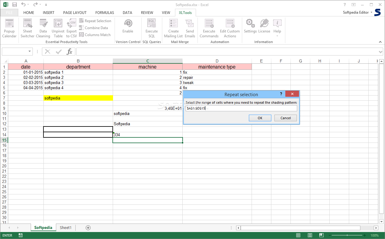Expand the Name Box dropdown
The height and width of the screenshot is (239, 385).
29,52
